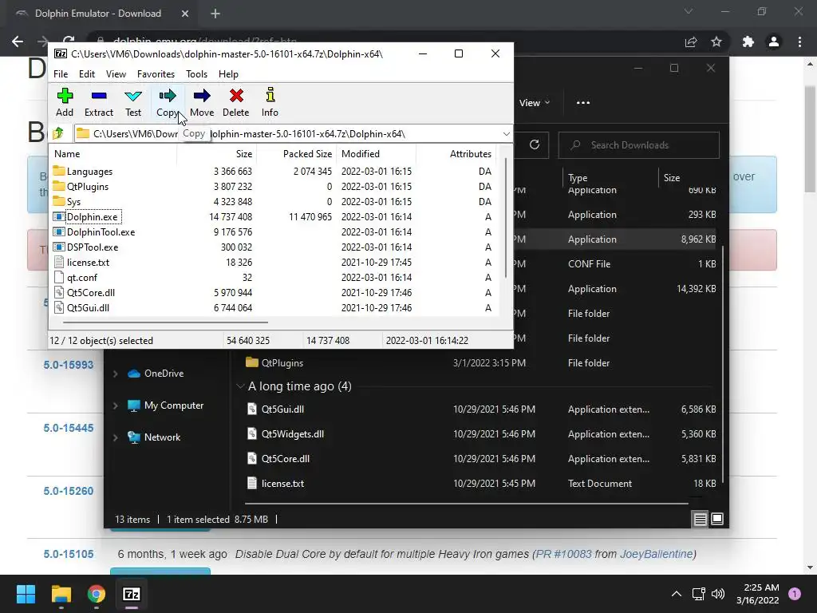This screenshot has height=613, width=817.
Task: Switch Explorer to large thumbnails view
Action: tap(717, 519)
